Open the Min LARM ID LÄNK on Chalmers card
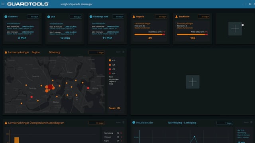This screenshot has width=255, height=143. click(x=28, y=32)
